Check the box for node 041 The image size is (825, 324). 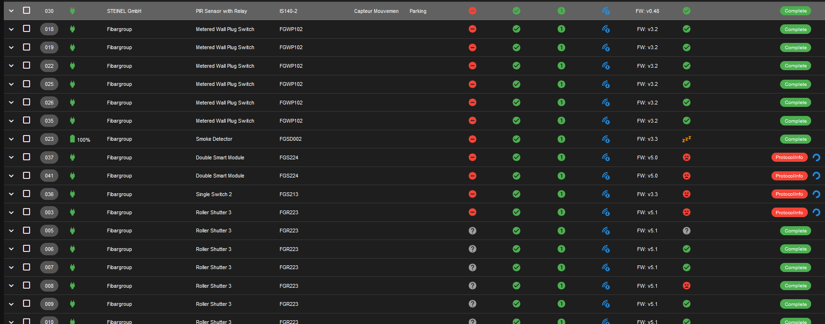pos(27,175)
